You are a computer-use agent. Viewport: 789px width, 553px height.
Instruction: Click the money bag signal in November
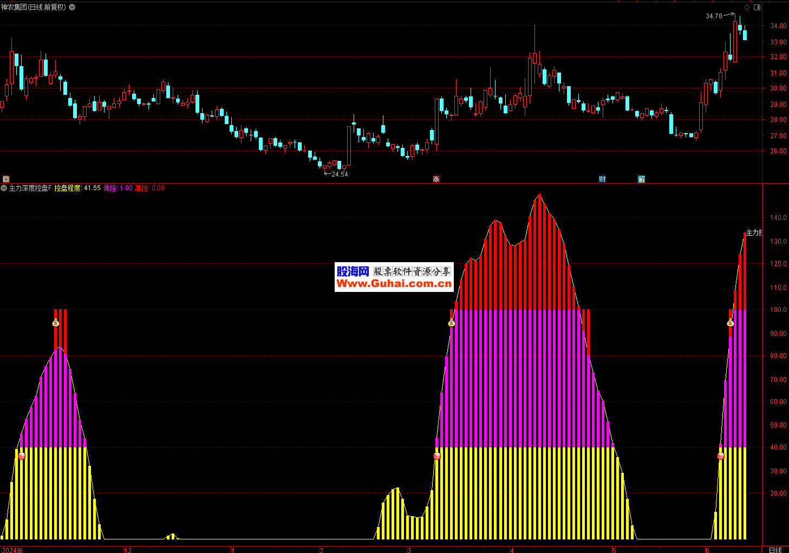[x=55, y=322]
